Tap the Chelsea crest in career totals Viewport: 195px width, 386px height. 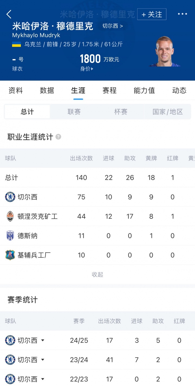point(10,197)
